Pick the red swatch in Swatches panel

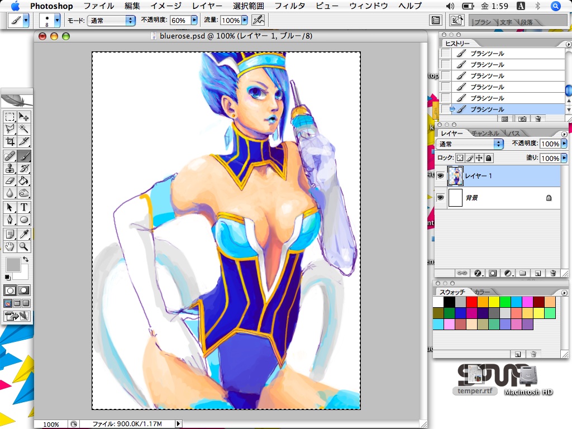(471, 302)
